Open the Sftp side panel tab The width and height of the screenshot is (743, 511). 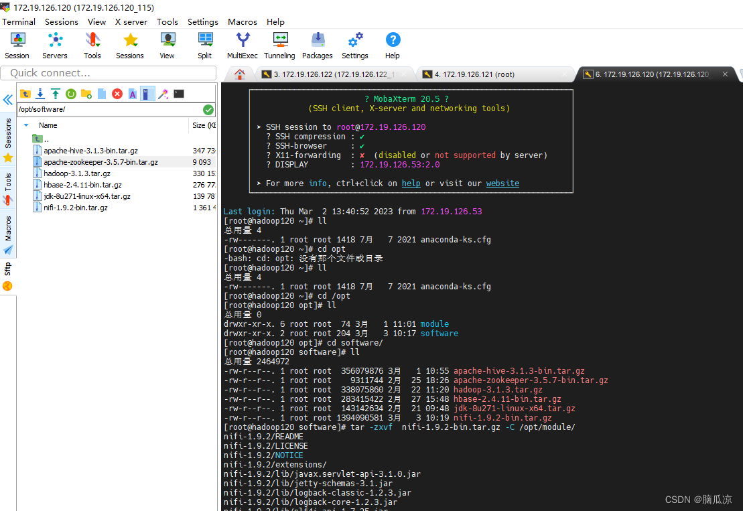(x=7, y=277)
